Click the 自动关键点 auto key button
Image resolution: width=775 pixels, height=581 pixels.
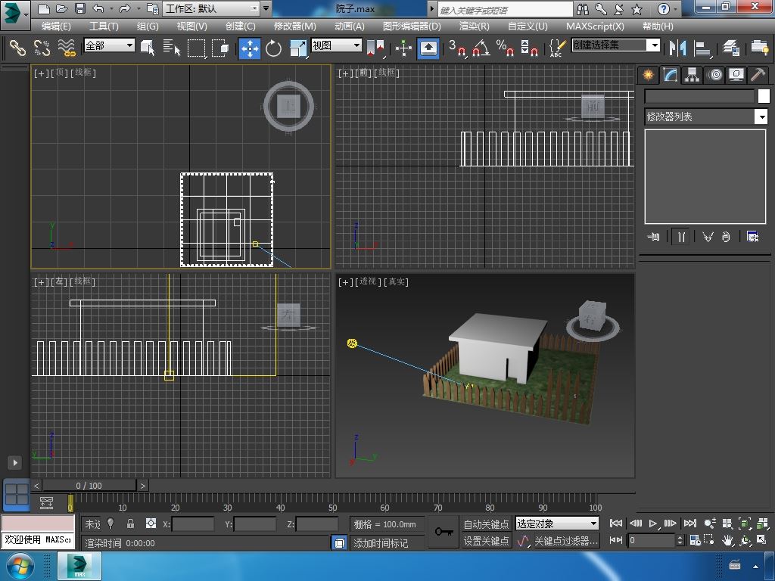click(x=486, y=524)
